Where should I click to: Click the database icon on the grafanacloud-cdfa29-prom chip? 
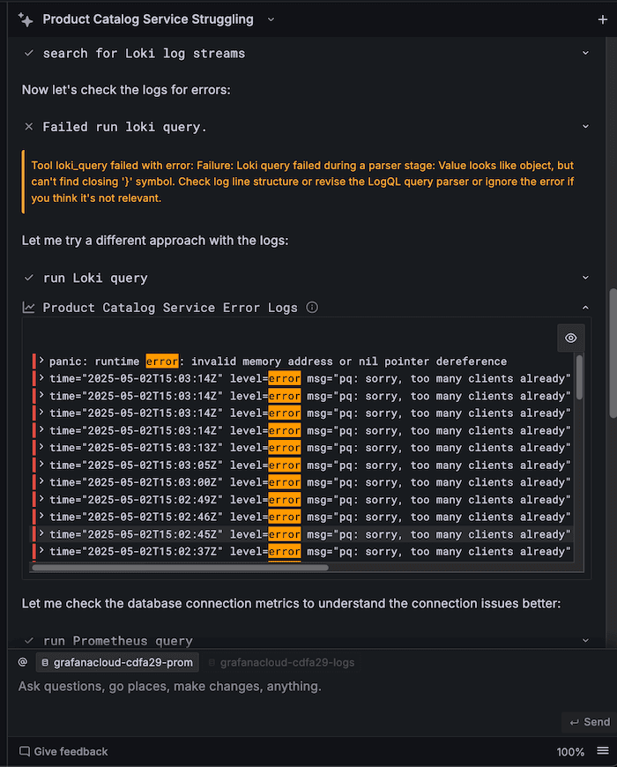click(x=45, y=661)
